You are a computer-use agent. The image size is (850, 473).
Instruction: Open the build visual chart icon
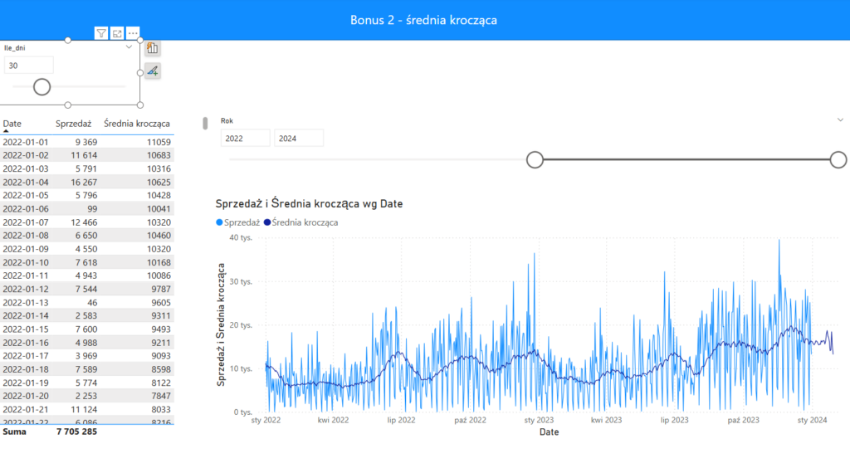(x=153, y=48)
